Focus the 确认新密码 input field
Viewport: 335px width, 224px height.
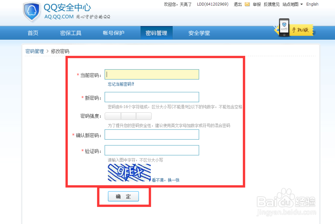click(x=152, y=134)
